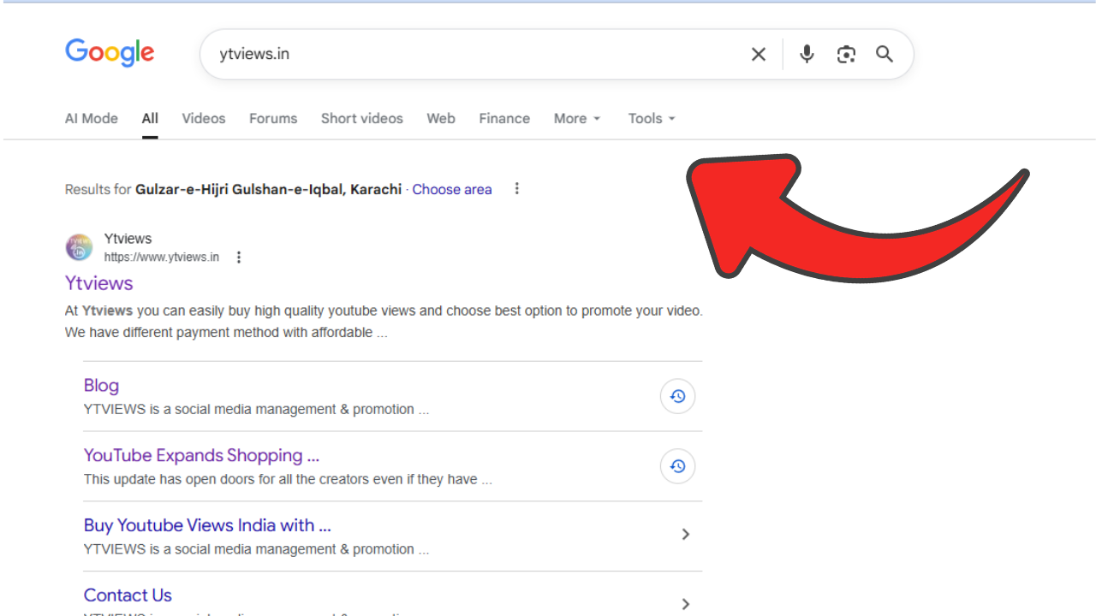Clear the search box with X icon
This screenshot has width=1096, height=616.
click(x=759, y=55)
